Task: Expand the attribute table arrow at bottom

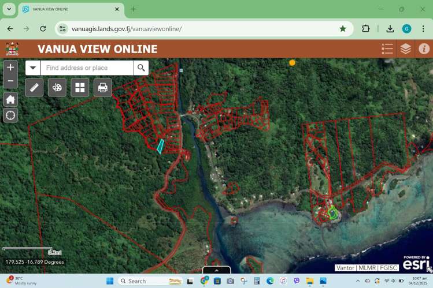Action: click(x=216, y=270)
